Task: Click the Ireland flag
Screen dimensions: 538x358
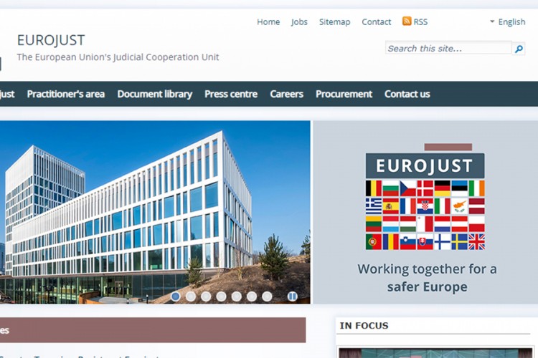Action: pyautogui.click(x=476, y=188)
